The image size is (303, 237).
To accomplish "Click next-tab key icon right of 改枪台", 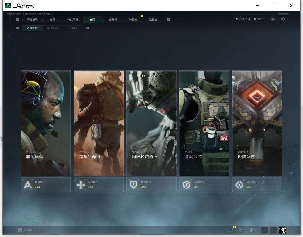I will click(x=168, y=19).
